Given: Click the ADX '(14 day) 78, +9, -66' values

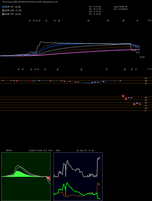Looking at the screenshot, I should [85, 150].
